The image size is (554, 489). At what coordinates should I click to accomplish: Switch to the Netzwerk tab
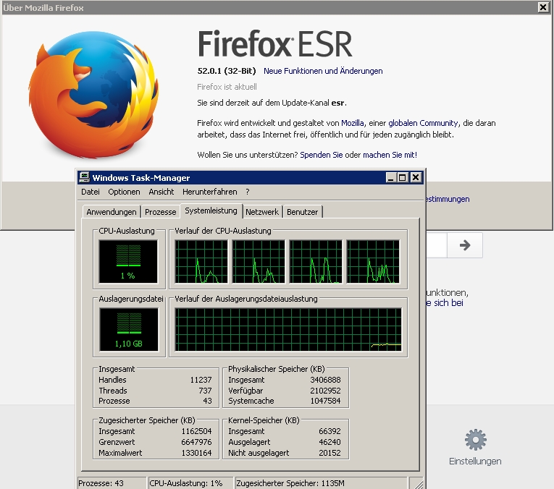click(262, 212)
